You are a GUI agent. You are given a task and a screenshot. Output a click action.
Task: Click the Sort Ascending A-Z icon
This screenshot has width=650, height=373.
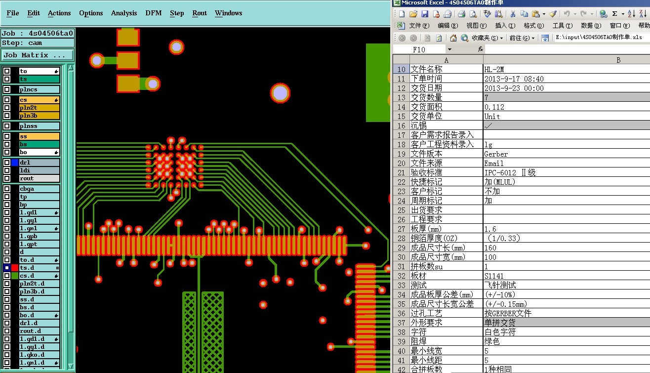point(631,14)
